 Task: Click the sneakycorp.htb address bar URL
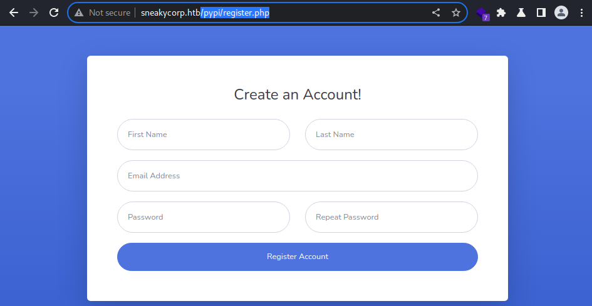point(205,13)
